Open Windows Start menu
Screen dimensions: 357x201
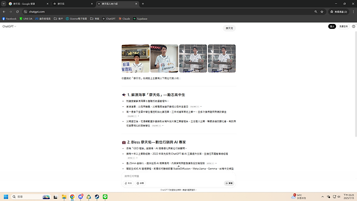[6, 197]
